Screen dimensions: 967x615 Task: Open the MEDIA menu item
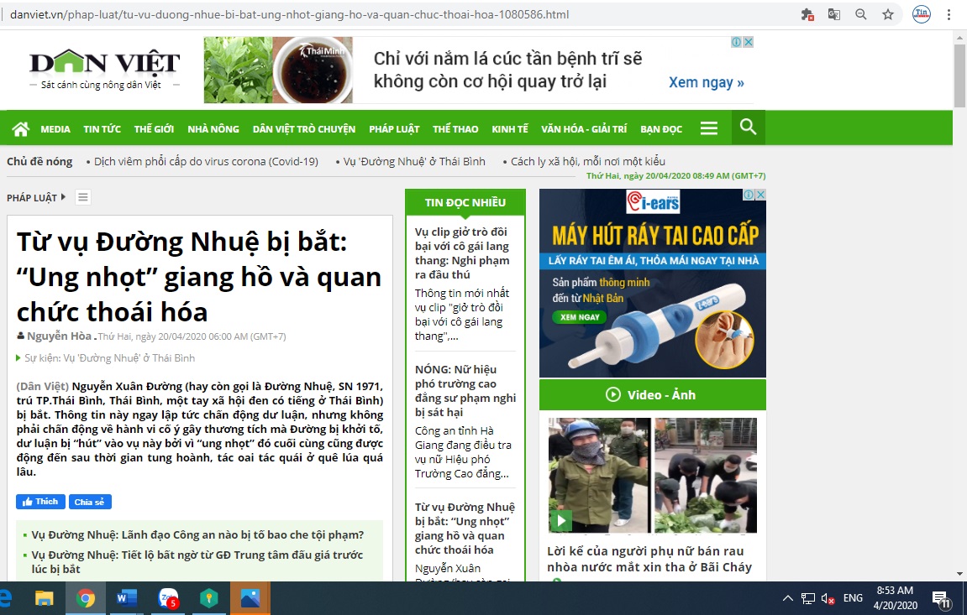pyautogui.click(x=55, y=128)
